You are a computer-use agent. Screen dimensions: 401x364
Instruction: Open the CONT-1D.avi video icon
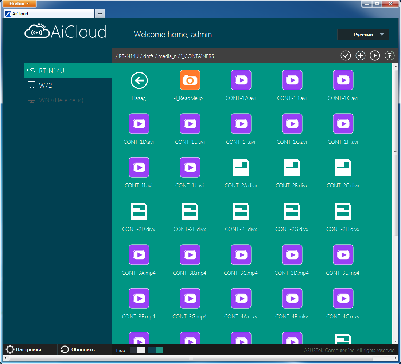pos(139,124)
